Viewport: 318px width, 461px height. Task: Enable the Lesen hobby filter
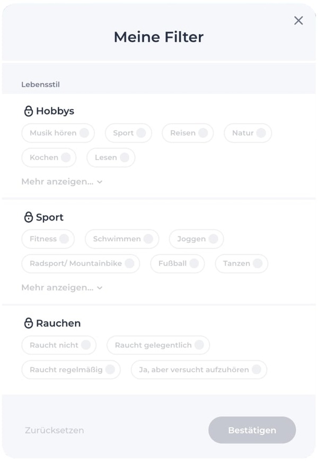[111, 157]
